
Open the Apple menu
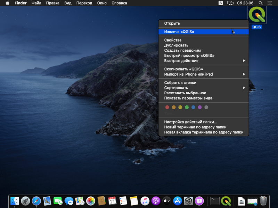coord(7,3)
